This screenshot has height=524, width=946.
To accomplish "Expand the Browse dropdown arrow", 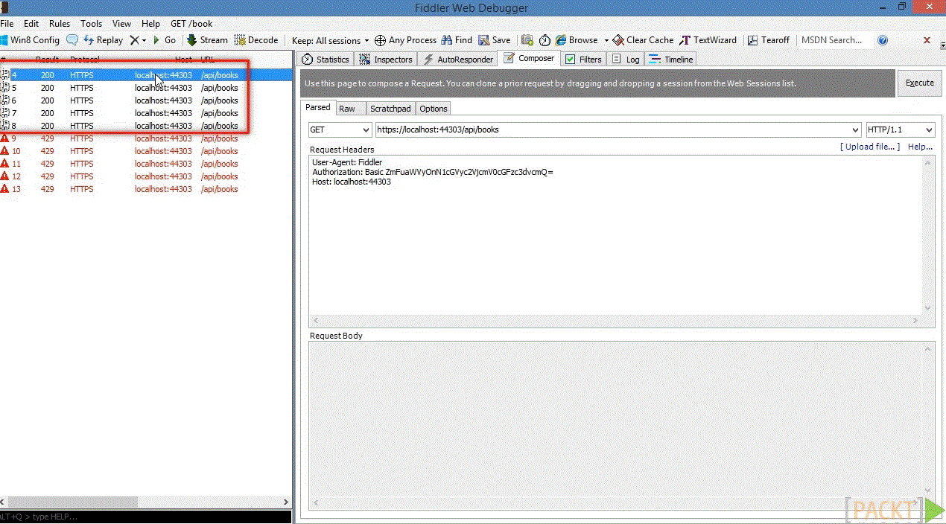I will (x=606, y=40).
